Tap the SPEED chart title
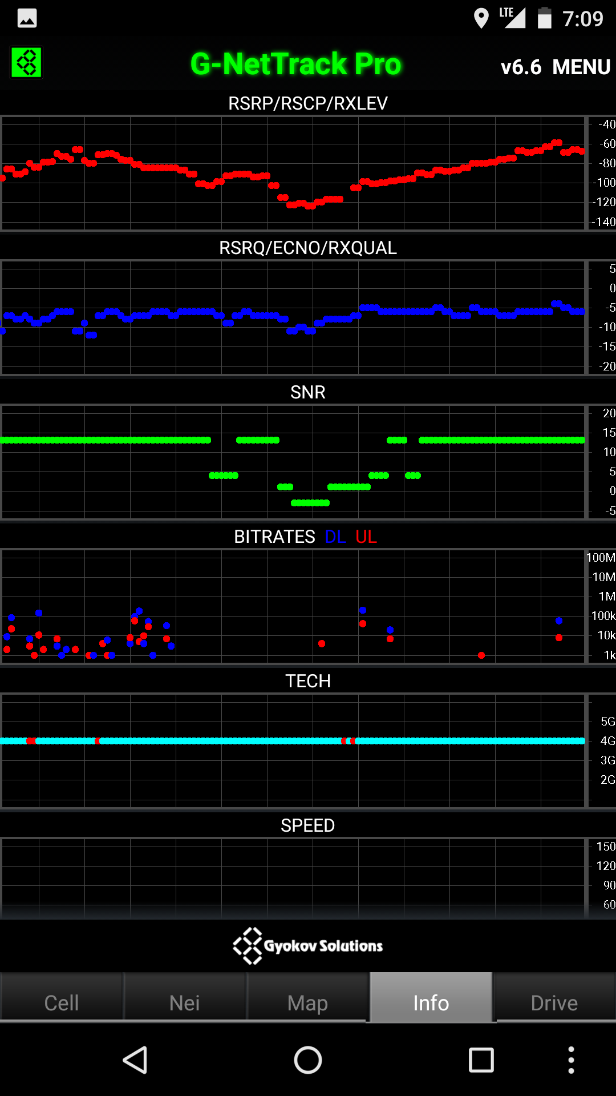616x1096 pixels. (x=308, y=825)
